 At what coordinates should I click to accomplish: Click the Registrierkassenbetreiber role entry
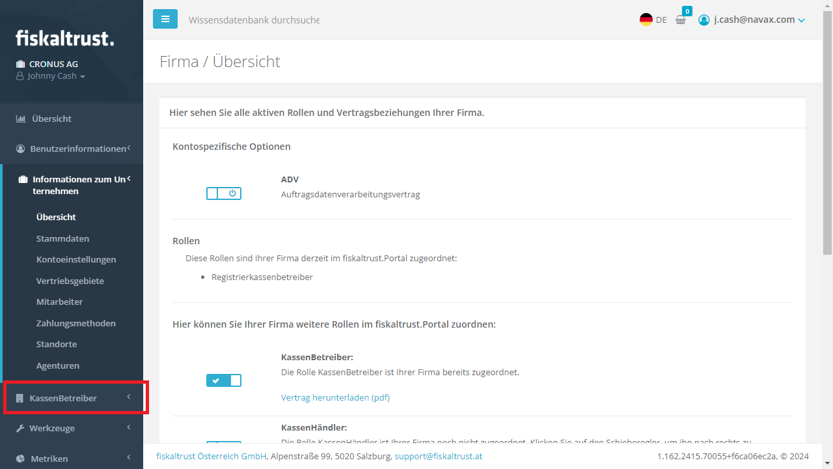pos(262,277)
